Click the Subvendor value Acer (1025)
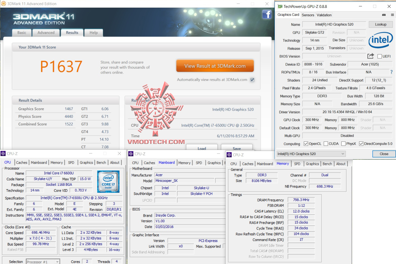396x264 pixels. click(x=370, y=64)
